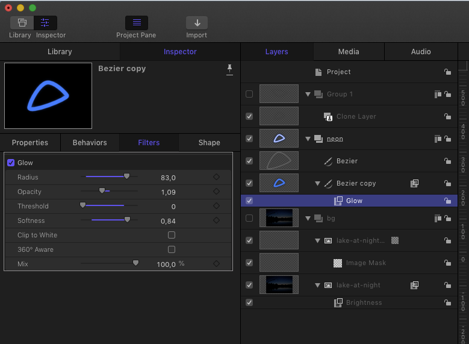The width and height of the screenshot is (469, 344).
Task: Click the lock icon on Project row
Action: [x=447, y=72]
